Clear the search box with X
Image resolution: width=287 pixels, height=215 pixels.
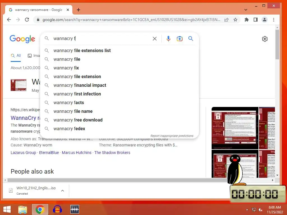click(155, 39)
